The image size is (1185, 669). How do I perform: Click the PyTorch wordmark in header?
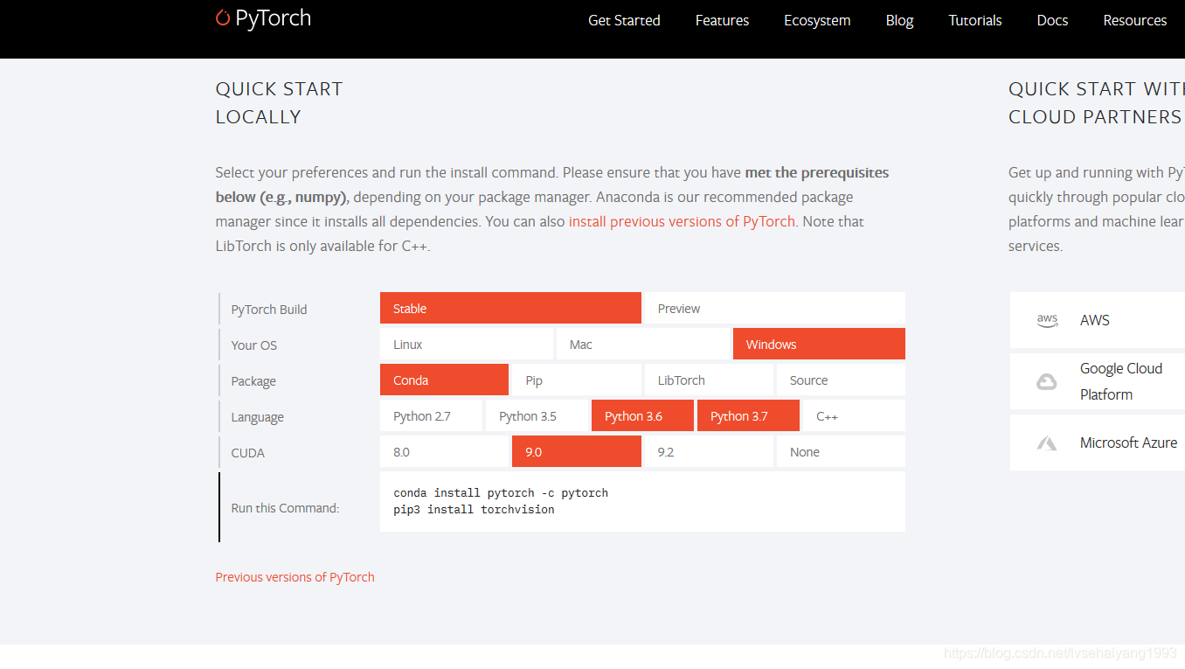pos(273,18)
